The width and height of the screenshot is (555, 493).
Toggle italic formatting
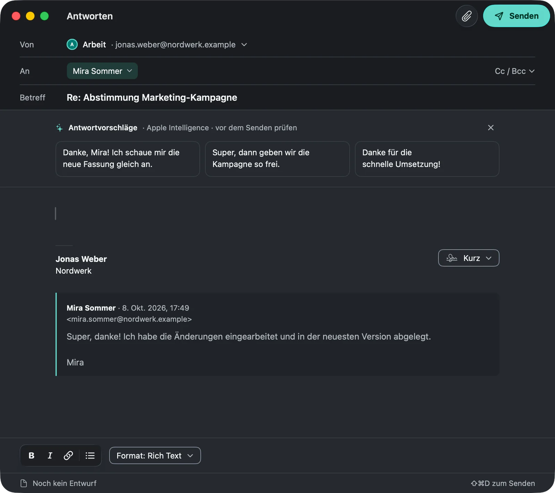tap(50, 456)
